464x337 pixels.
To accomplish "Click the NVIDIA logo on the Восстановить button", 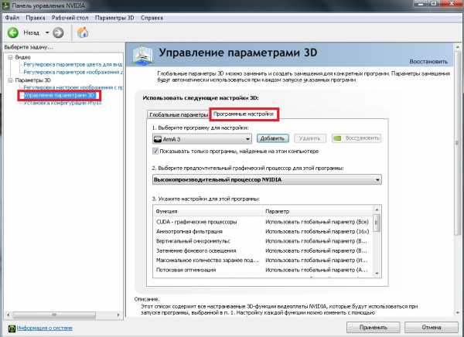I will 338,138.
